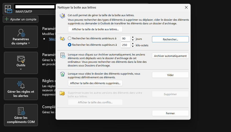The width and height of the screenshot is (231, 132).
Task: Click Afficher la taille des conflits button
Action: (x=95, y=102)
